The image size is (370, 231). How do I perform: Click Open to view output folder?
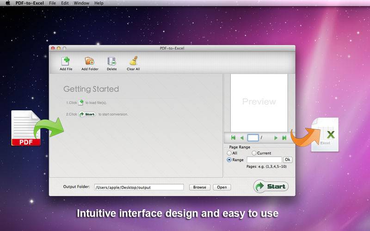pyautogui.click(x=222, y=187)
